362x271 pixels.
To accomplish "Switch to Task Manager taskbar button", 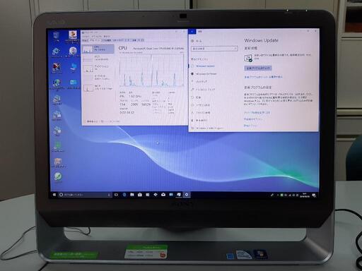I will [x=179, y=195].
